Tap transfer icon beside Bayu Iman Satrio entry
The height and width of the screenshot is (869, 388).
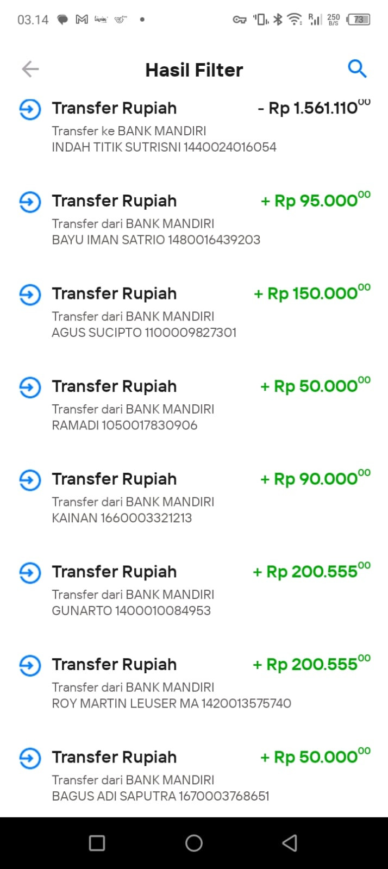[30, 202]
